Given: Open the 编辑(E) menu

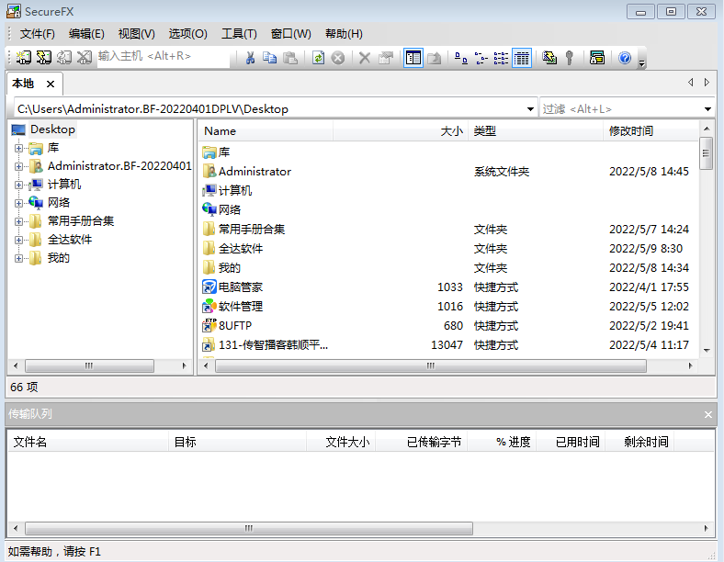Looking at the screenshot, I should pos(86,34).
